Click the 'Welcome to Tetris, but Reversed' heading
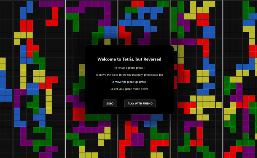This screenshot has width=257, height=158. point(129,59)
